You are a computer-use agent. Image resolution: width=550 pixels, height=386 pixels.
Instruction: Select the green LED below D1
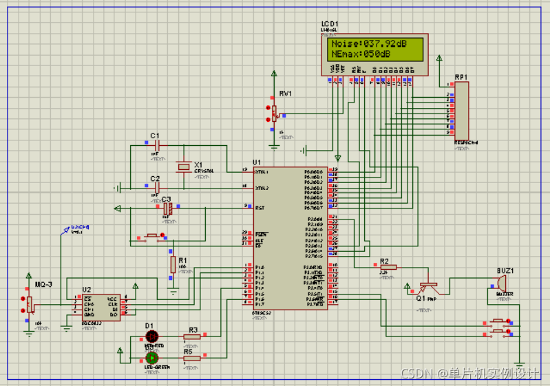click(x=152, y=358)
